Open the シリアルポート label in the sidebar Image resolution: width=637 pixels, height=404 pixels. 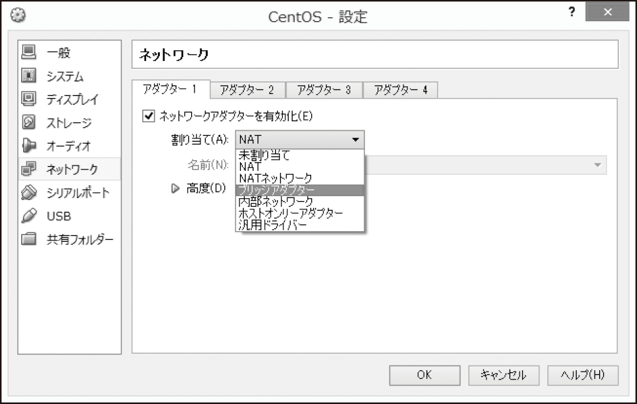(78, 193)
